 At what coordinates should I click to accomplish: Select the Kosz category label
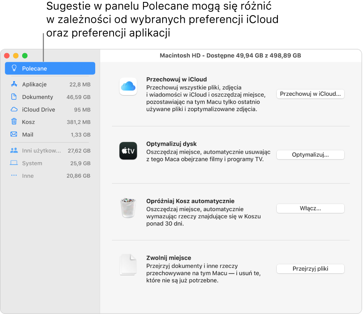28,122
